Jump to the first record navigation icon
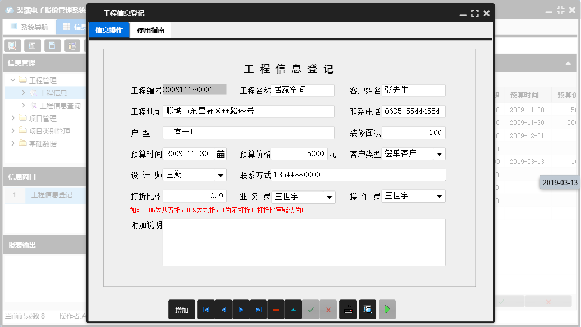The image size is (581, 327). pyautogui.click(x=206, y=310)
